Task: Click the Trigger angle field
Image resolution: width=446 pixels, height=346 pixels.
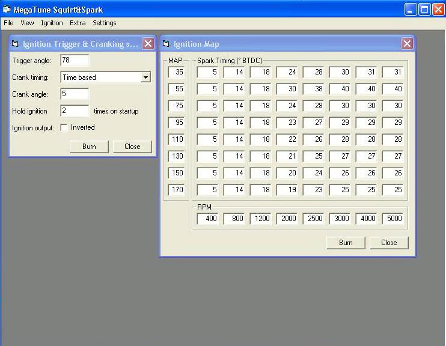Action: (75, 61)
